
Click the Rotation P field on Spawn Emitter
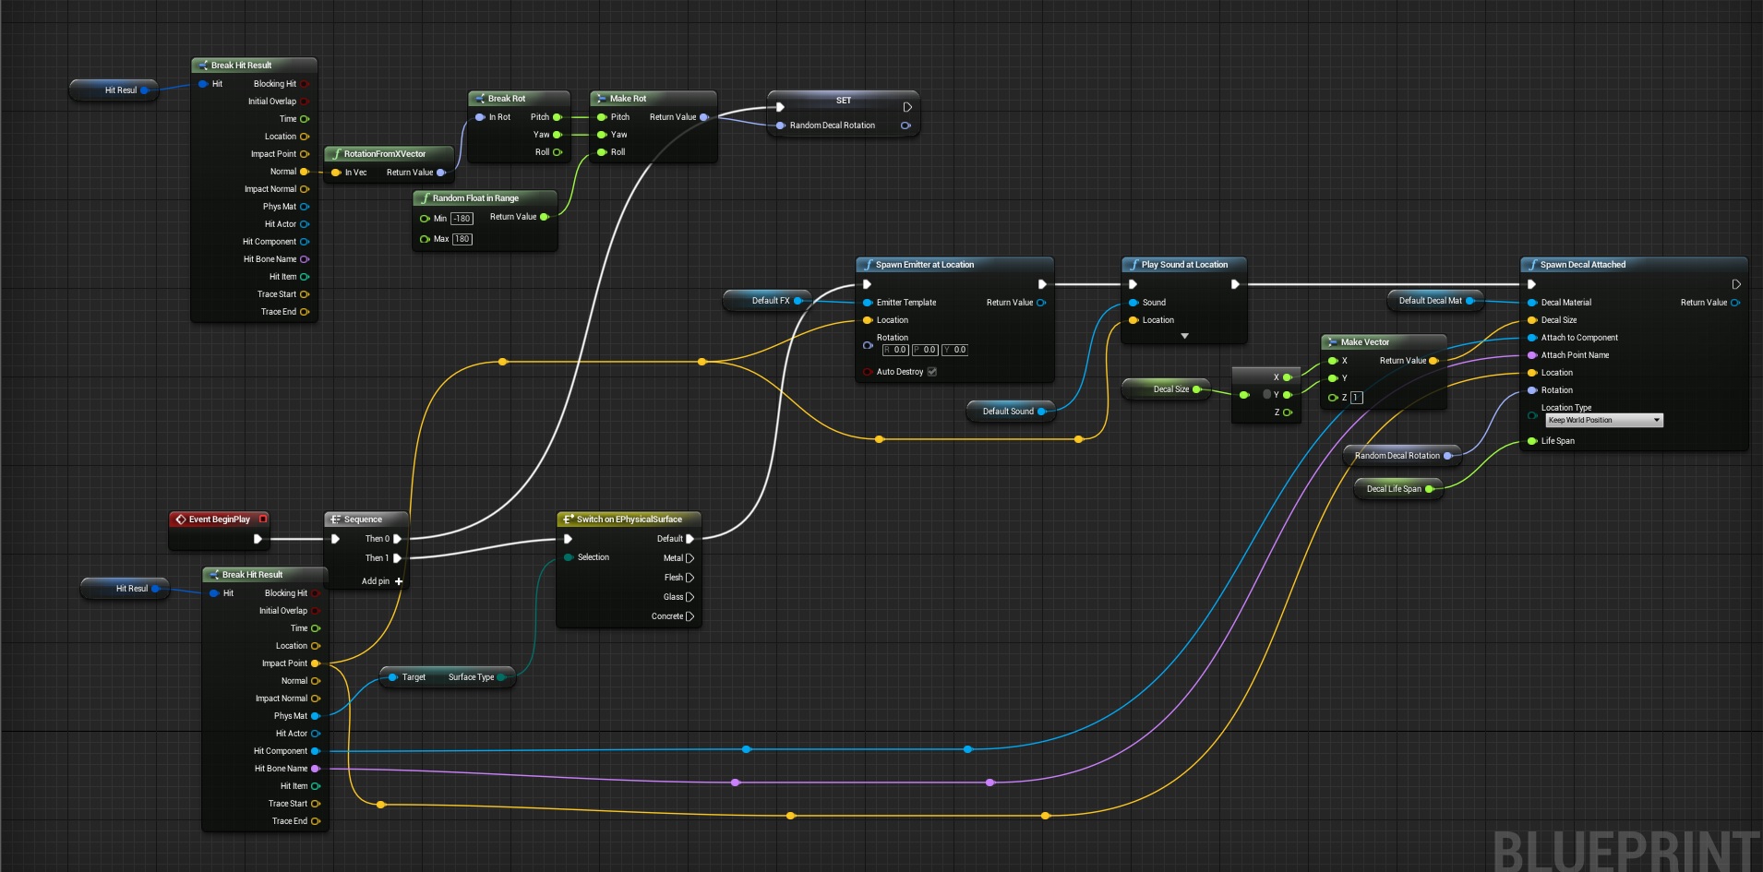[925, 350]
